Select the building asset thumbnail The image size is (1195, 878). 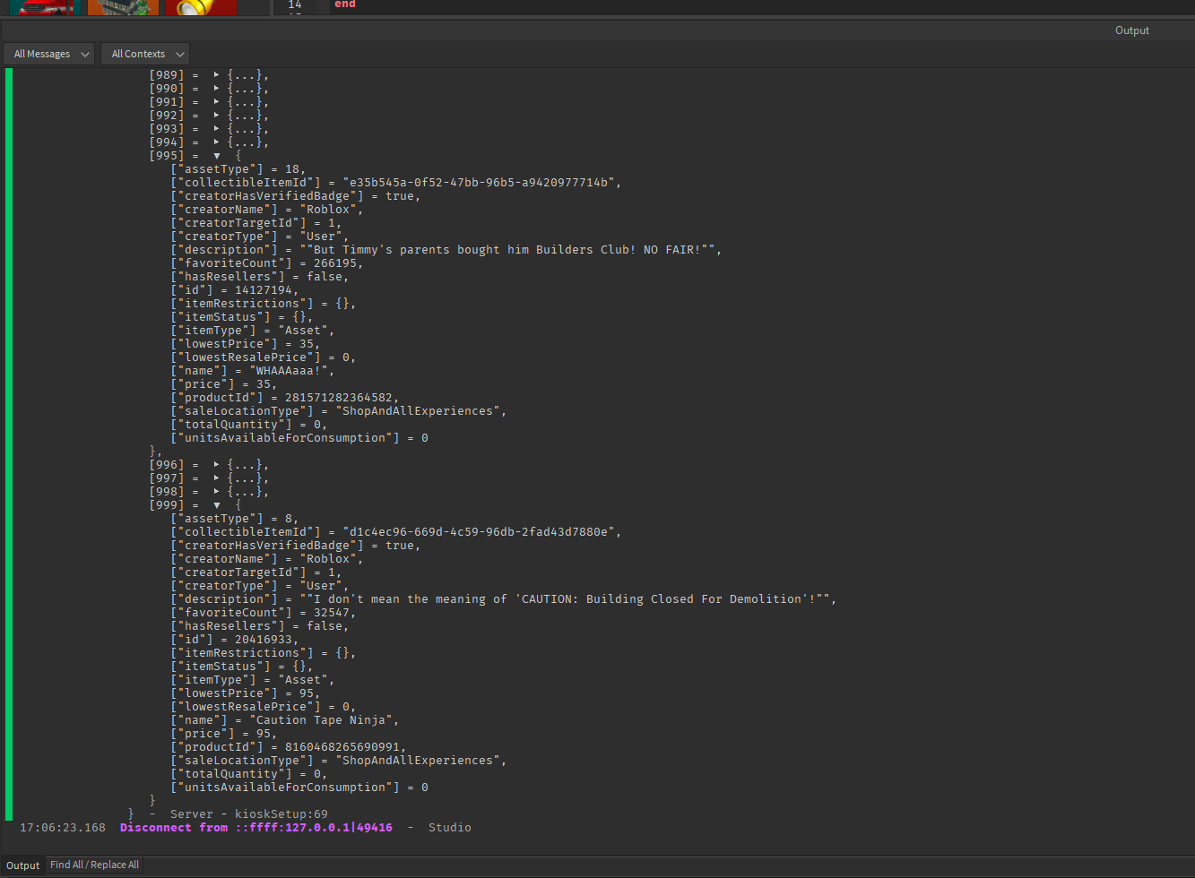pos(123,8)
